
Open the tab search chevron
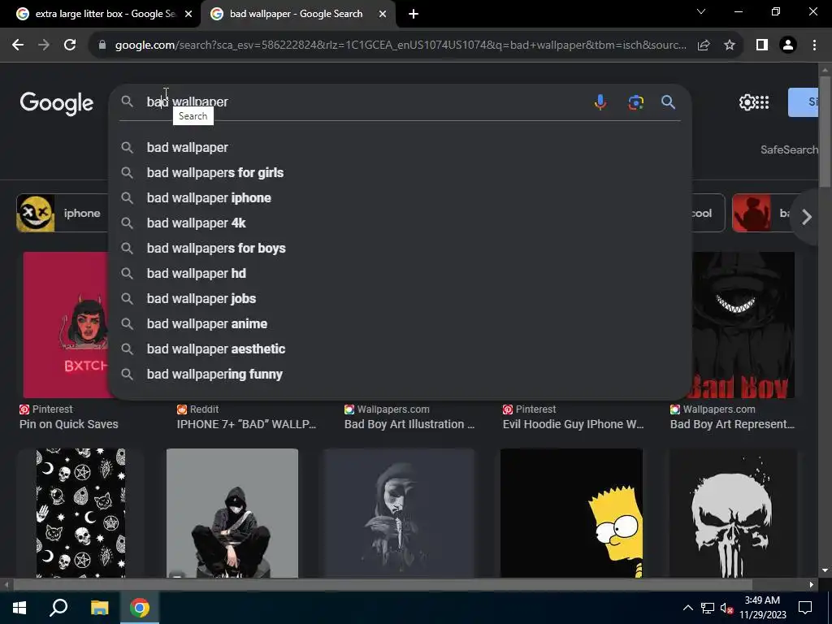click(701, 11)
